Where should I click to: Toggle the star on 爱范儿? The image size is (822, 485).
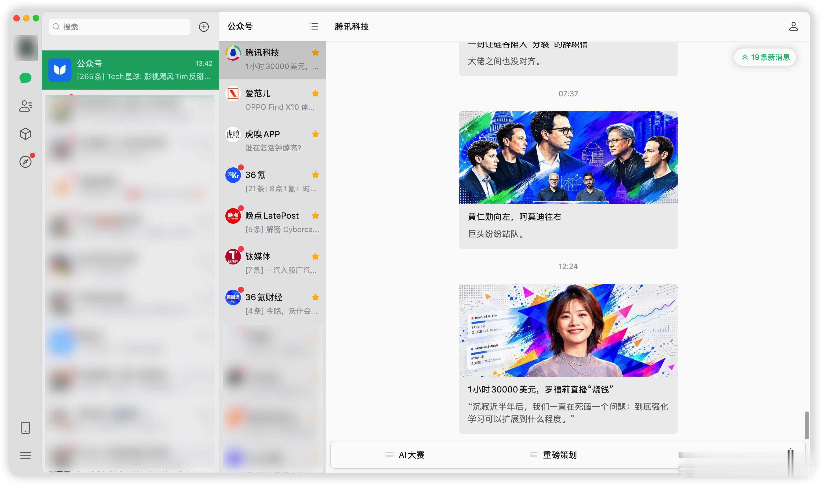(x=315, y=93)
